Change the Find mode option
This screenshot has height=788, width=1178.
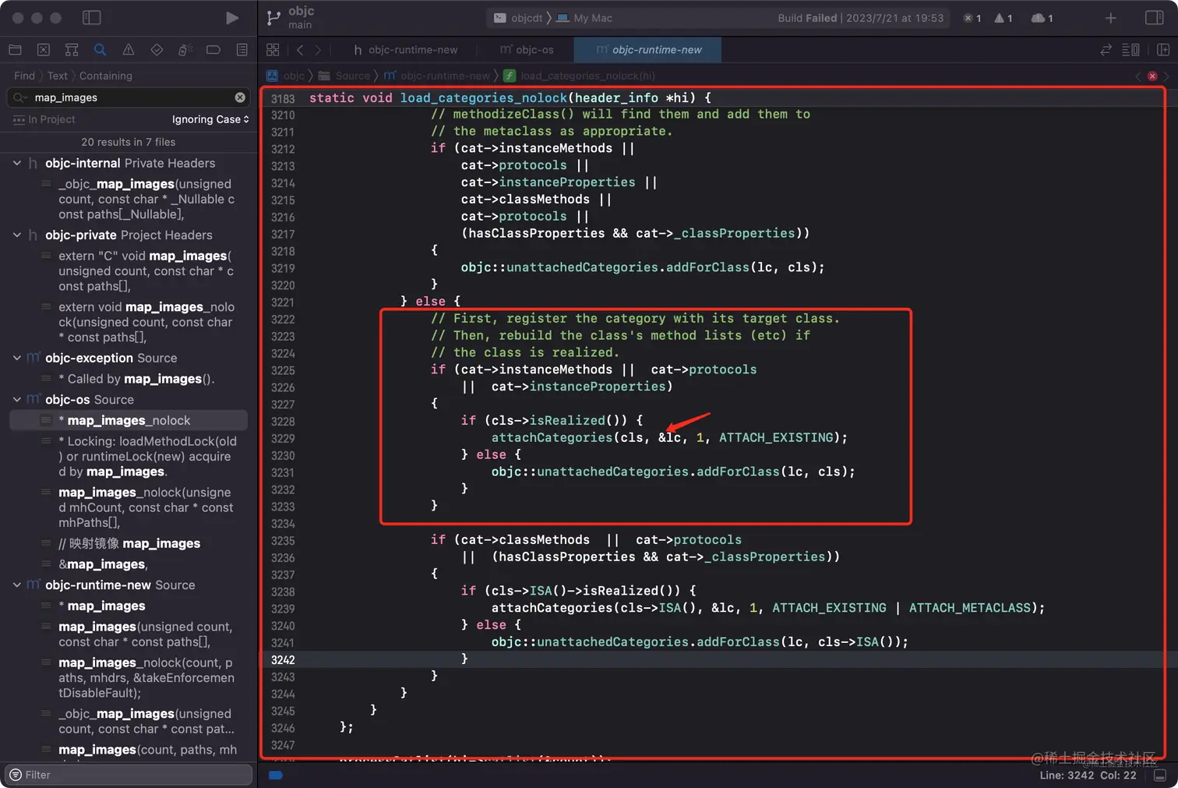coord(24,76)
